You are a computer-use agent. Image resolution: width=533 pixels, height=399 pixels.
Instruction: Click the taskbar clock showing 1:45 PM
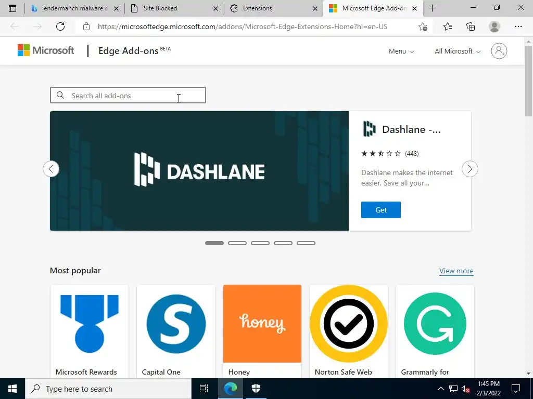click(488, 389)
